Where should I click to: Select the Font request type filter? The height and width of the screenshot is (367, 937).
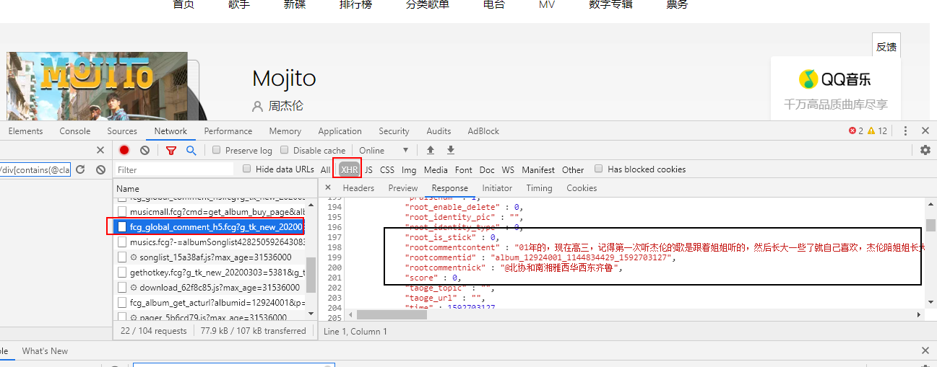coord(464,169)
